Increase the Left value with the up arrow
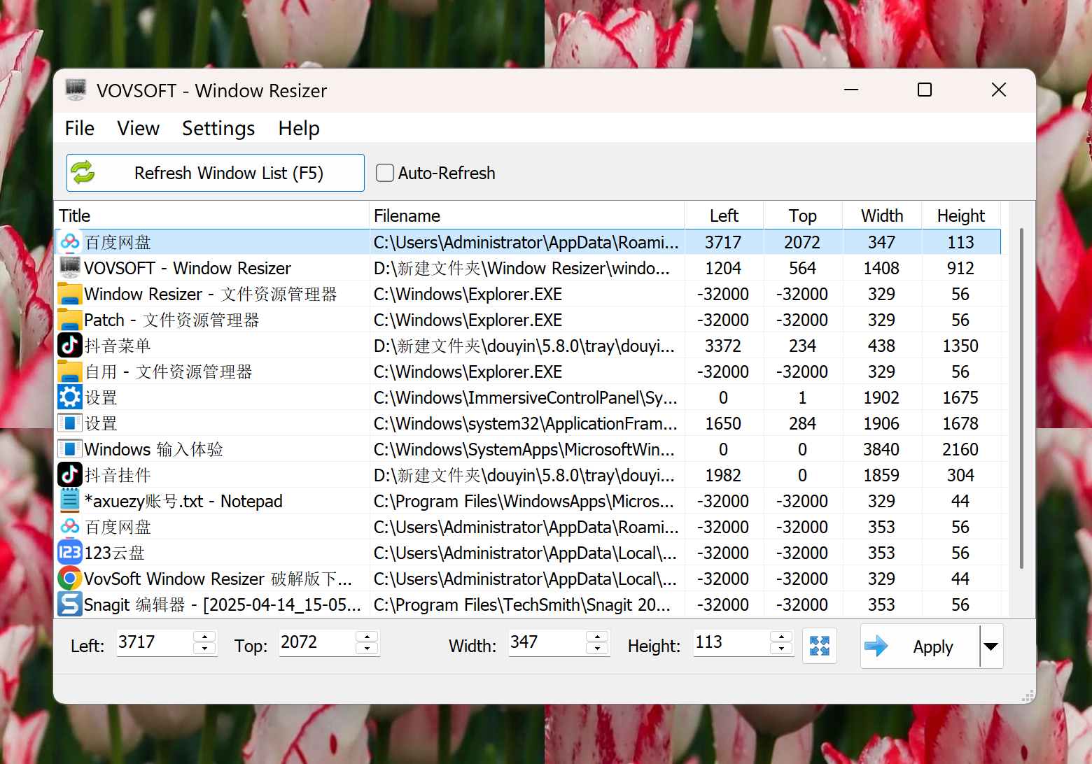This screenshot has height=764, width=1092. pos(204,637)
